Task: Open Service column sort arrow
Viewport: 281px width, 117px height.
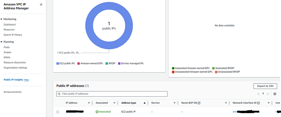Action: tap(174, 103)
